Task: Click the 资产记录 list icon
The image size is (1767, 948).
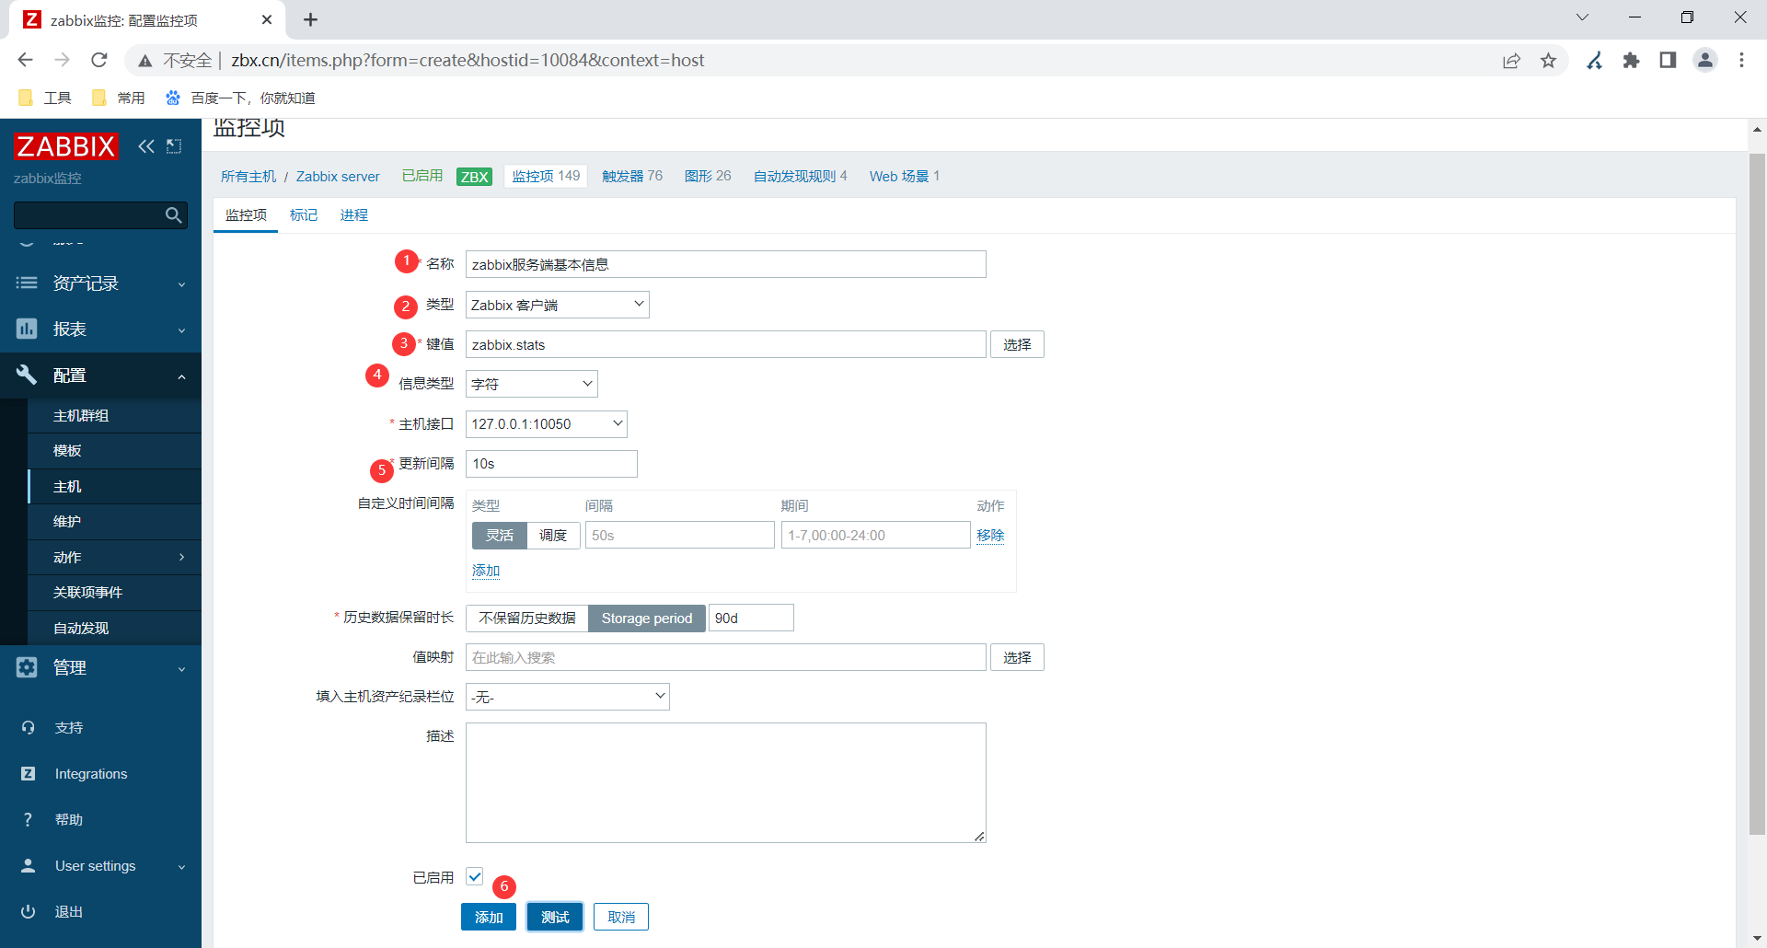Action: (27, 283)
